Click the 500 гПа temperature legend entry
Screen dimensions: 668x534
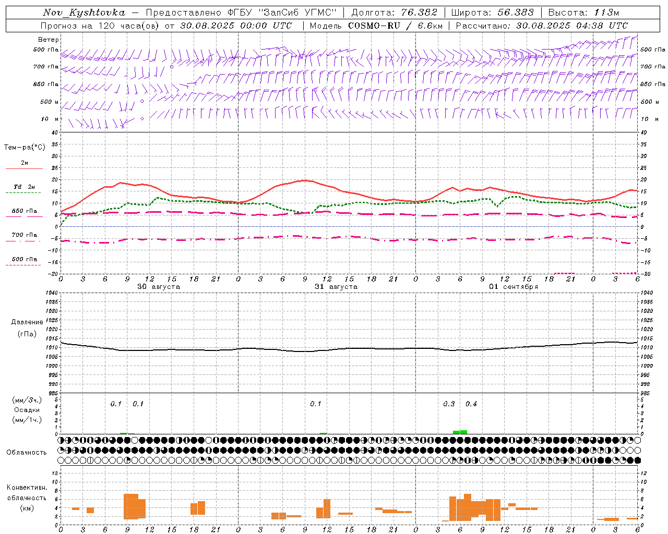(x=24, y=259)
